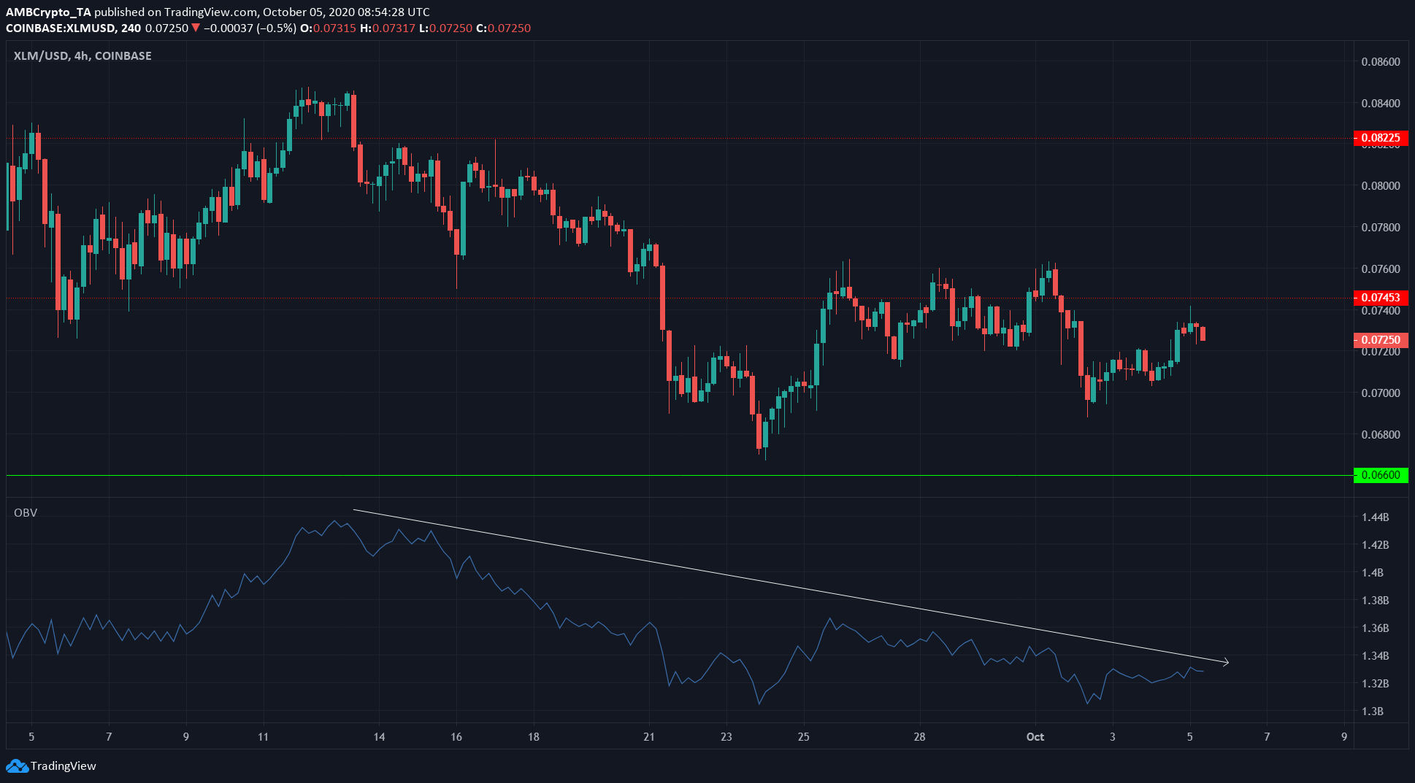Screen dimensions: 1415x783
Task: Open the Oct label on the time axis
Action: (x=1035, y=737)
